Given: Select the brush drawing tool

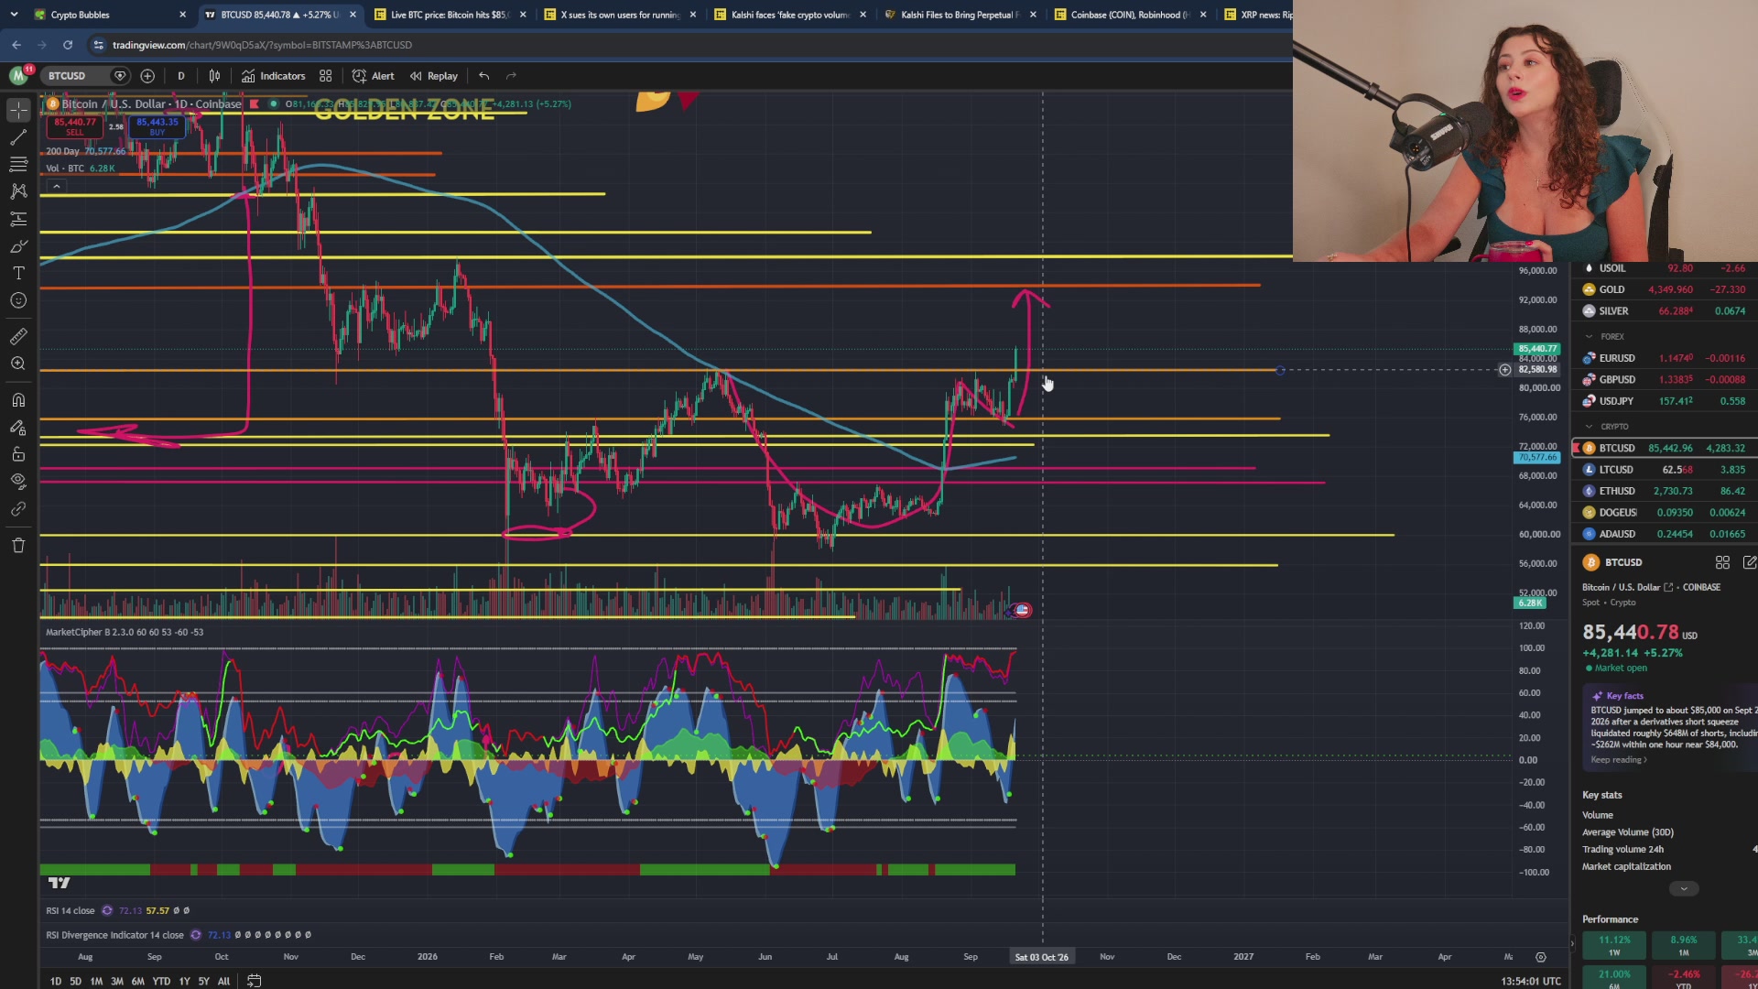Looking at the screenshot, I should (18, 246).
